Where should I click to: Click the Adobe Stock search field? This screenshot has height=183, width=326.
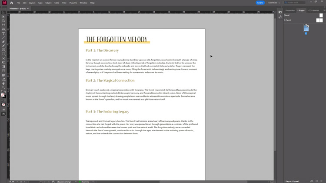295,3
